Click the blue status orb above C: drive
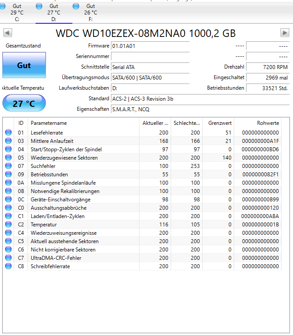 coord(2,6)
